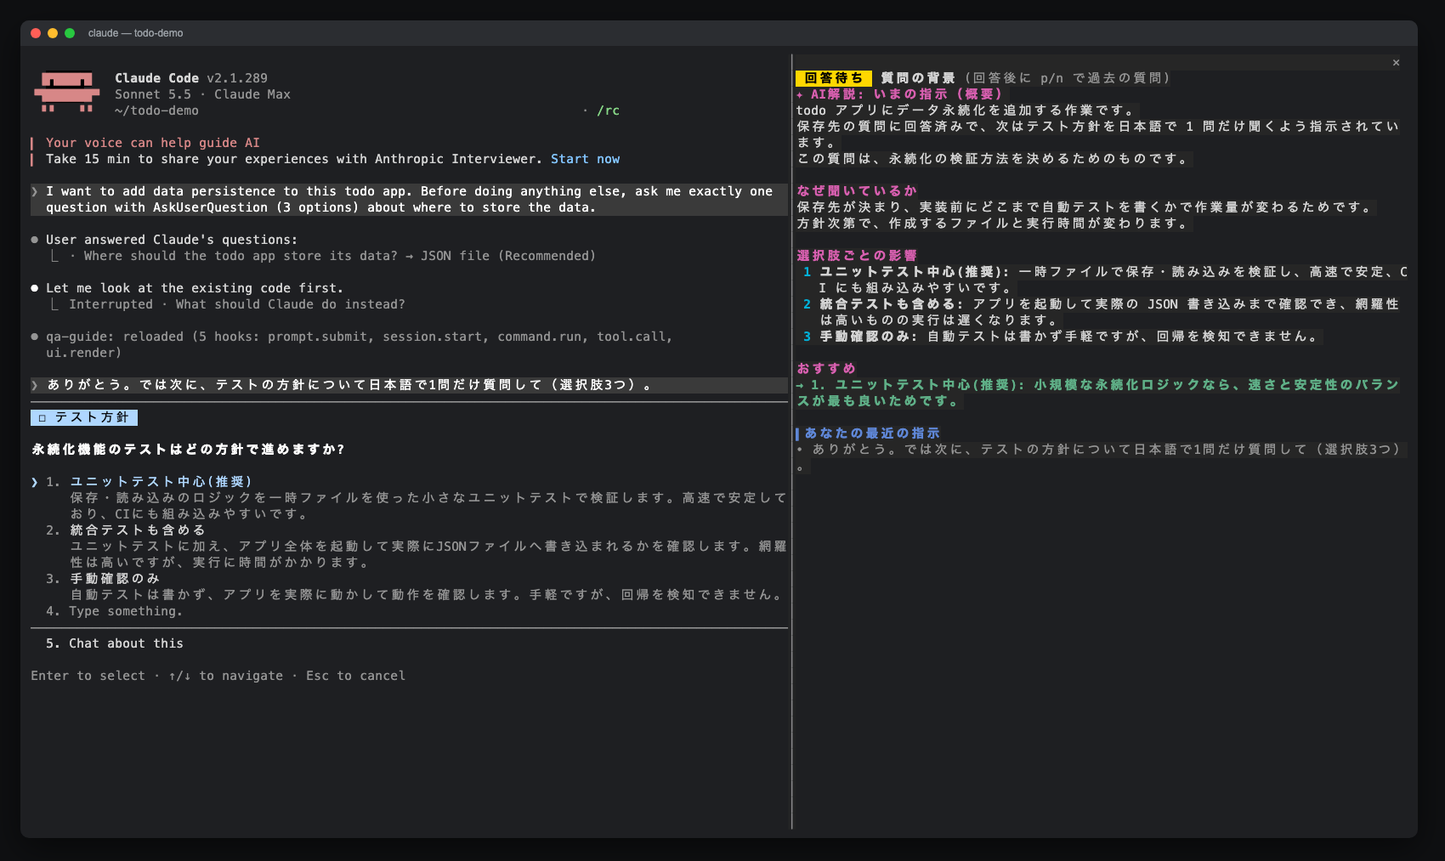The image size is (1445, 861).
Task: Click the テスト方針 tab label
Action: pyautogui.click(x=84, y=417)
